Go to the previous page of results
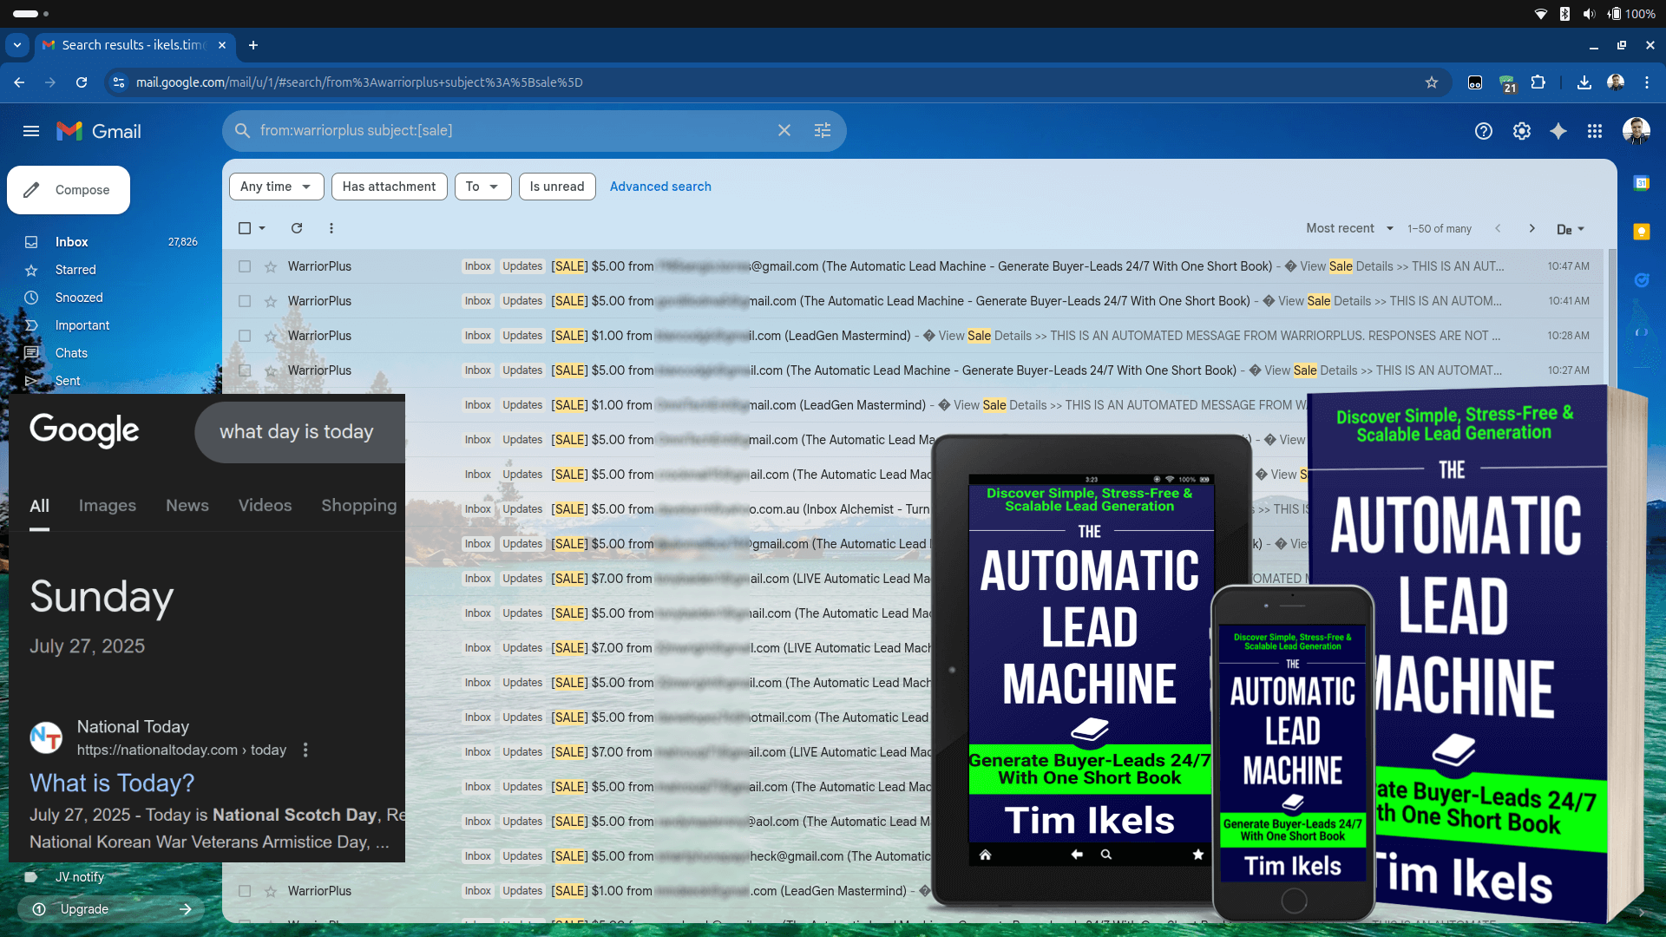Viewport: 1666px width, 937px height. [x=1498, y=228]
